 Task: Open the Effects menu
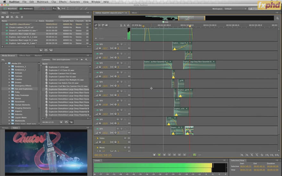[62, 2]
